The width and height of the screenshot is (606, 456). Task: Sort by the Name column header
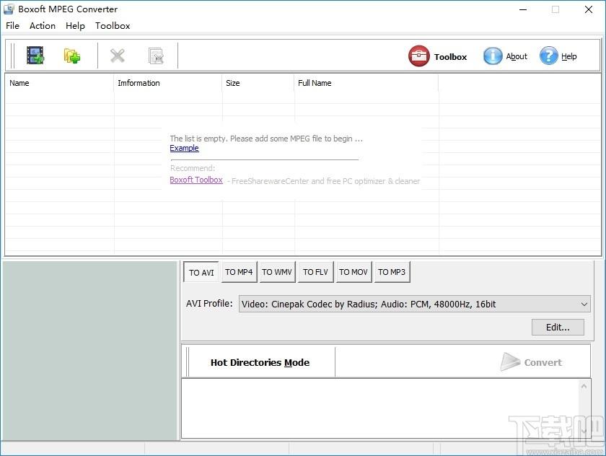pyautogui.click(x=59, y=83)
